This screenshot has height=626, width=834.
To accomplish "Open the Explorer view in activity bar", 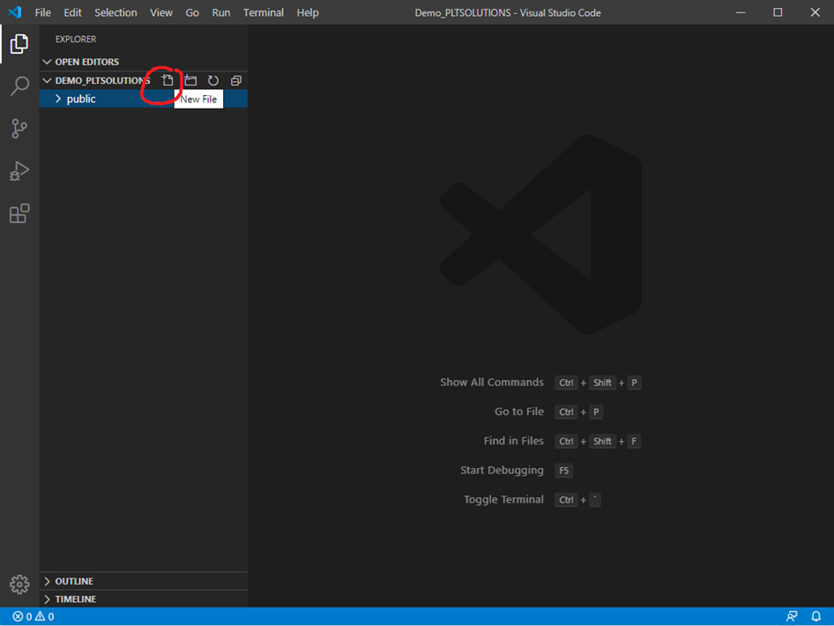I will point(19,43).
